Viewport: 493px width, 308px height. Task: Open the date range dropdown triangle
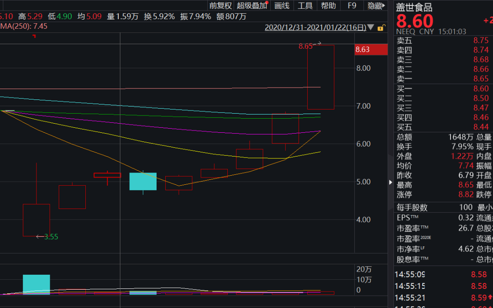point(371,27)
